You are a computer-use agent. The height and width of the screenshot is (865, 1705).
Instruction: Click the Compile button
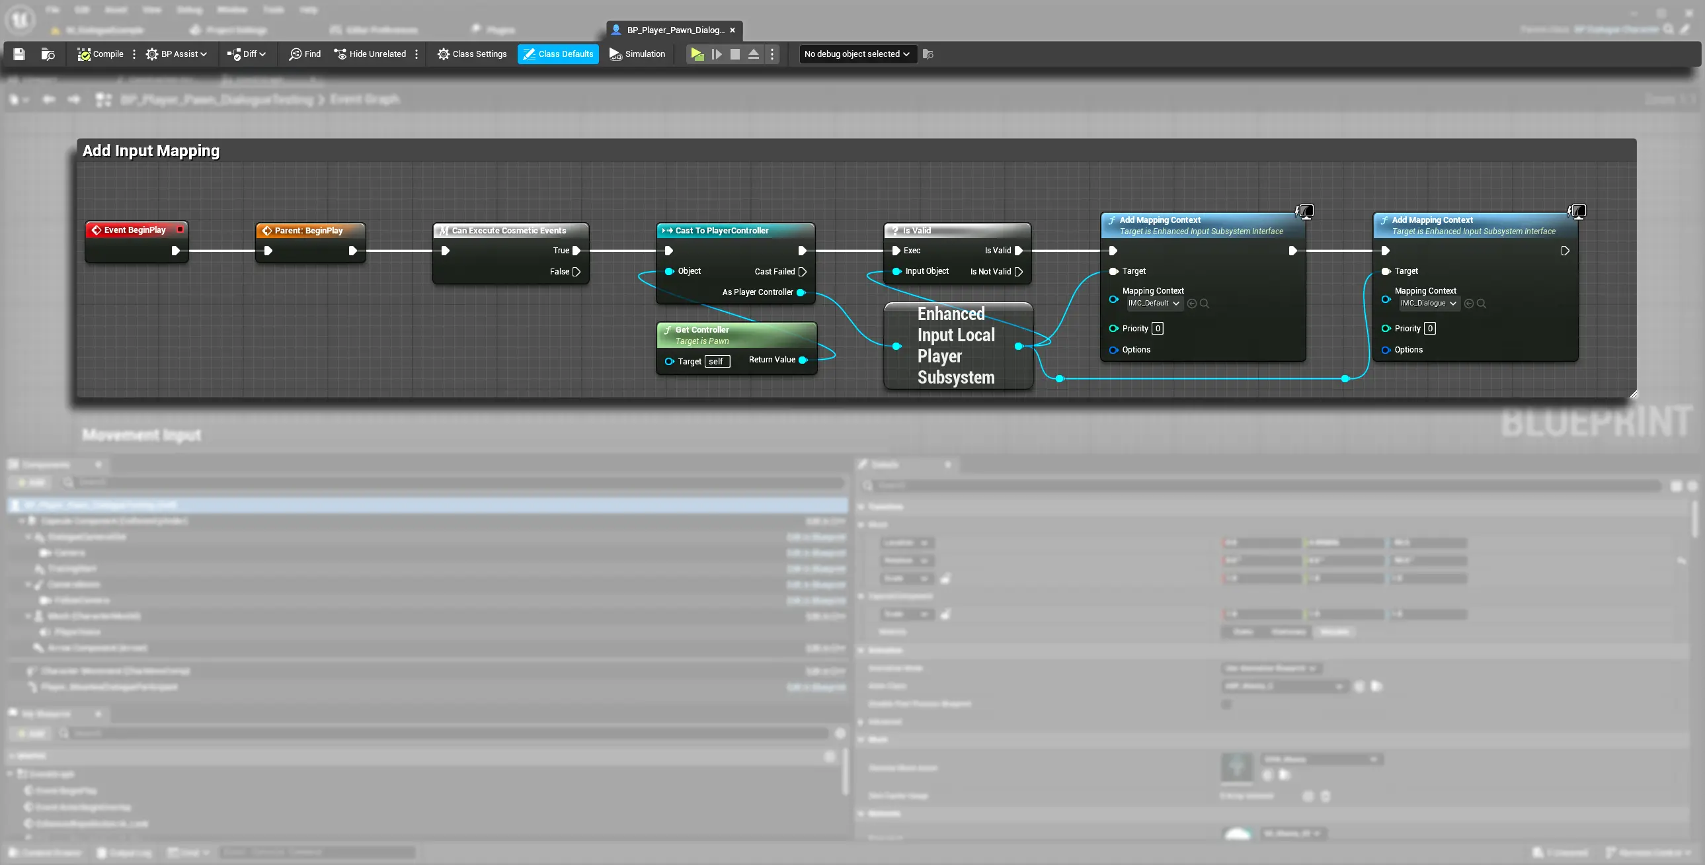100,54
